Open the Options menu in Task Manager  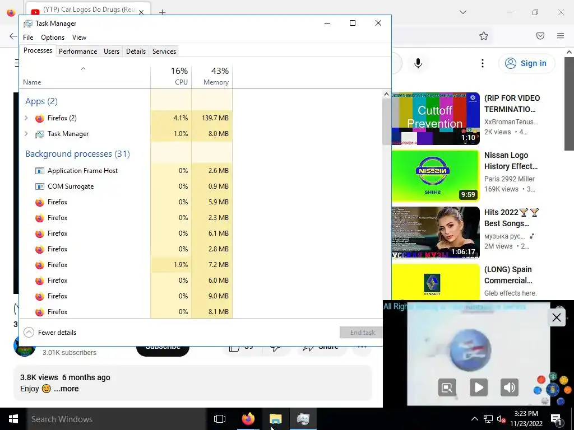click(x=53, y=38)
